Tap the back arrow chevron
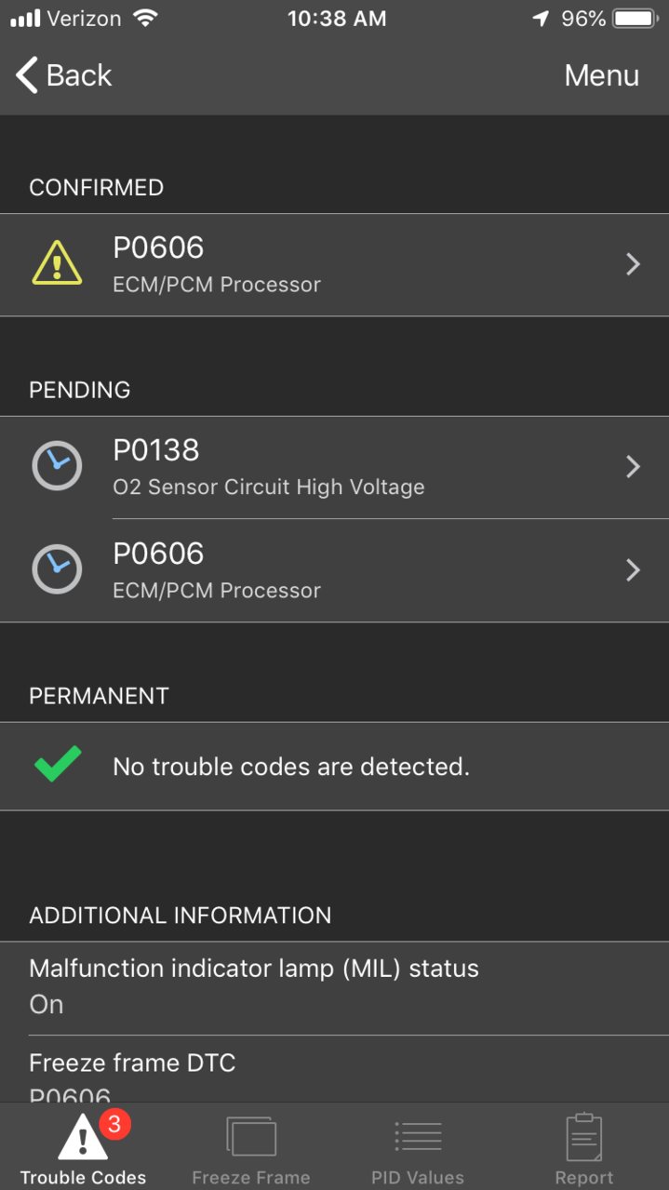669x1190 pixels. pyautogui.click(x=27, y=74)
